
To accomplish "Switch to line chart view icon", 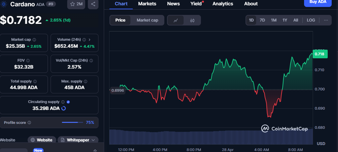I will pos(176,21).
